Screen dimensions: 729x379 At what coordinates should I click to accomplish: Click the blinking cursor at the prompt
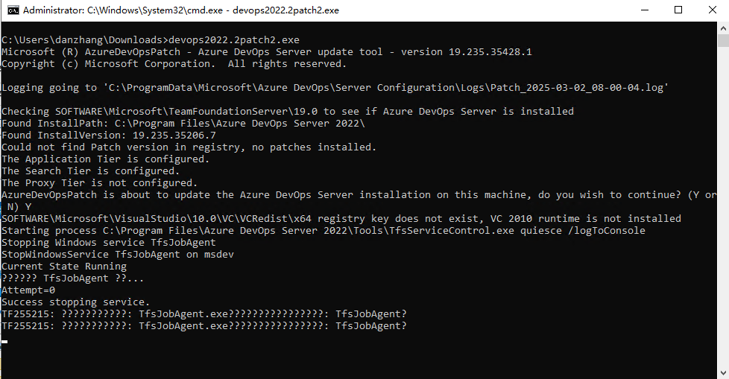[4, 341]
